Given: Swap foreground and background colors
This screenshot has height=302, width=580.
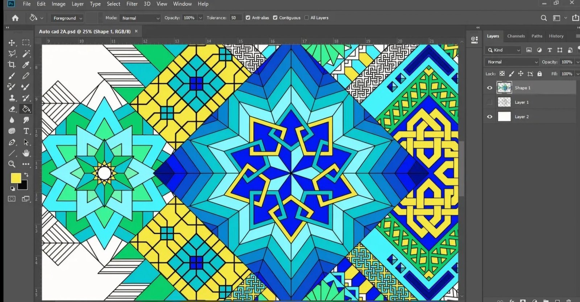Looking at the screenshot, I should coord(26,175).
